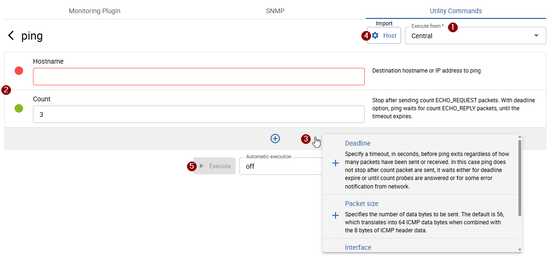Select the Interface option in list
Screen dimensions: 550x262
358,247
